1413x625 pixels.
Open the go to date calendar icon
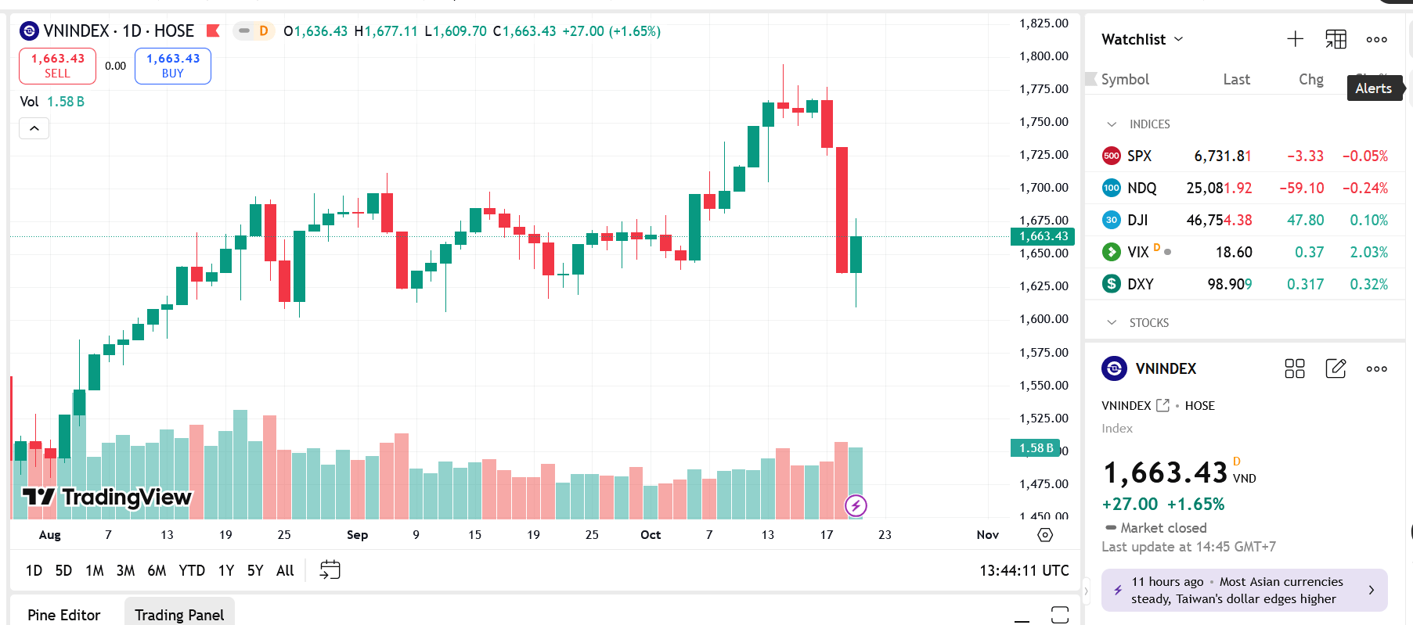[x=330, y=570]
